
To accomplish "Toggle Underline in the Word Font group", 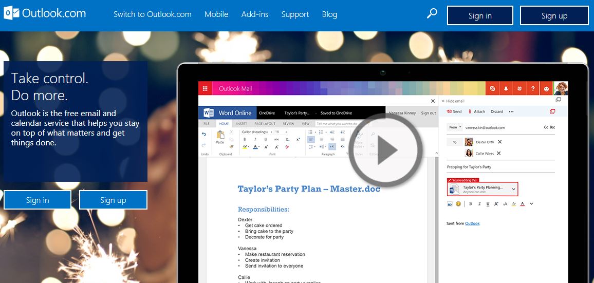I will 266,139.
